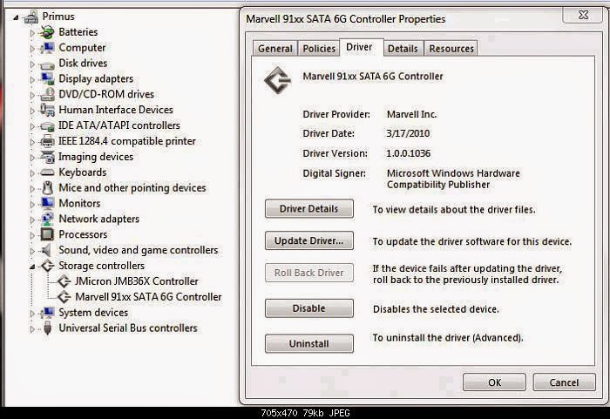Click the Universal Serial Bus controllers icon

pyautogui.click(x=47, y=328)
